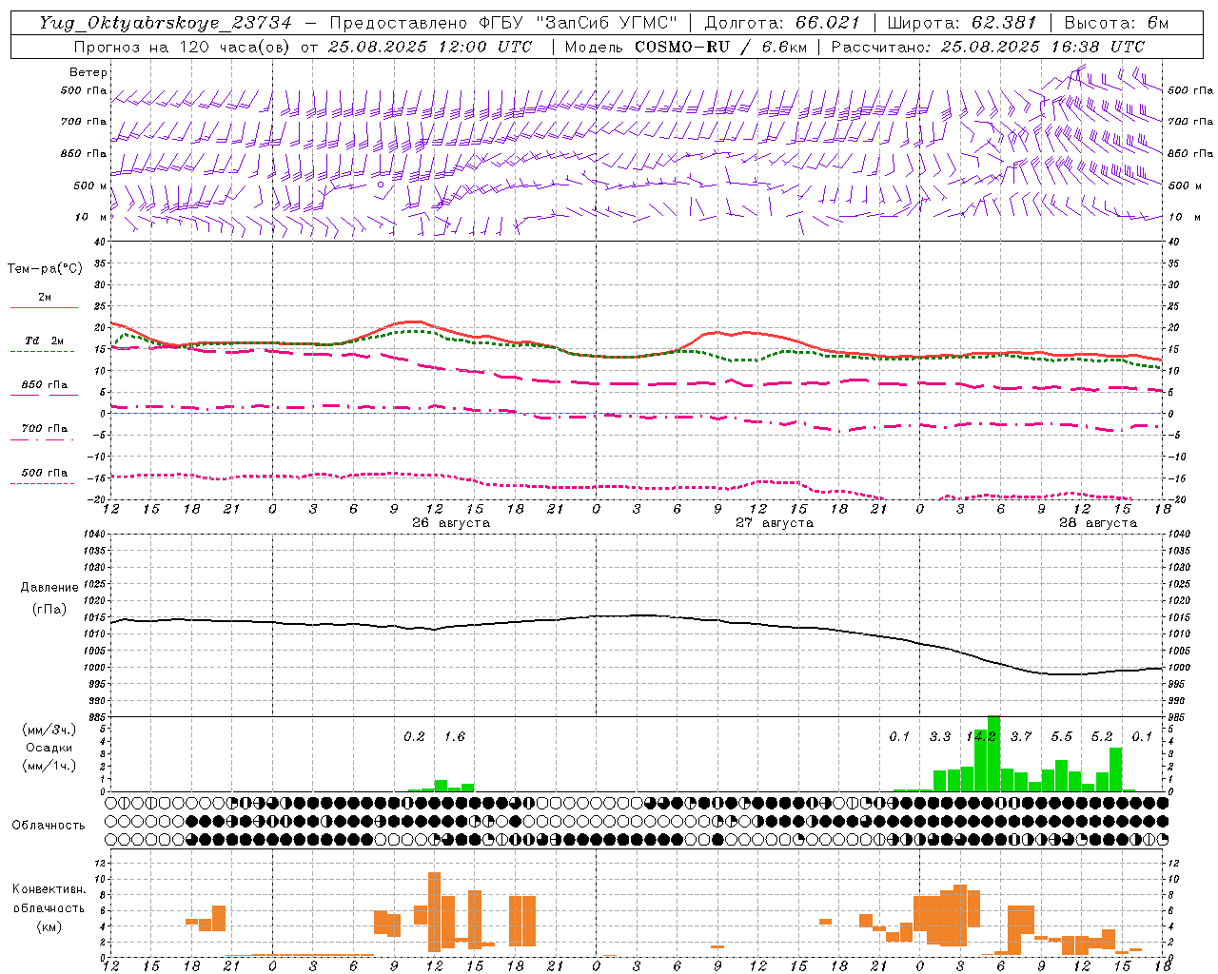Click the 700 гПа temperature legend entry

point(45,429)
